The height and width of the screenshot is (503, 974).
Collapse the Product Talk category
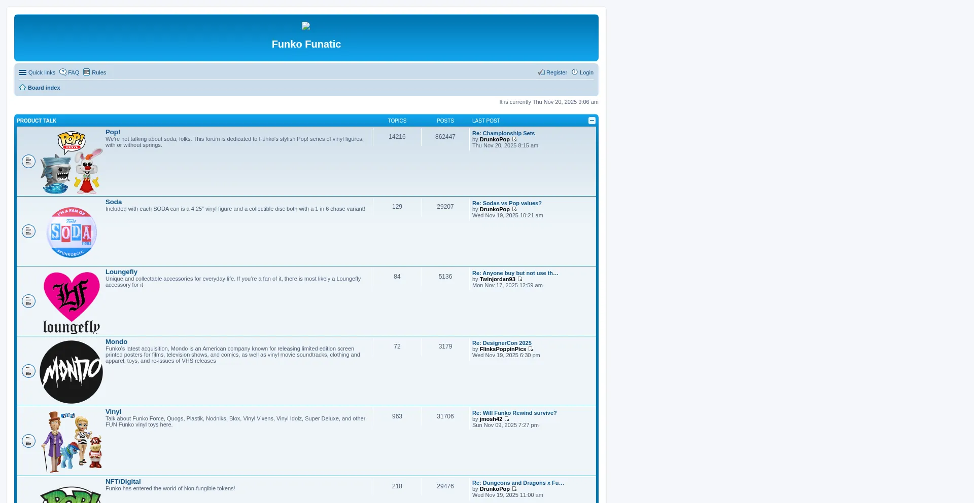click(x=592, y=121)
